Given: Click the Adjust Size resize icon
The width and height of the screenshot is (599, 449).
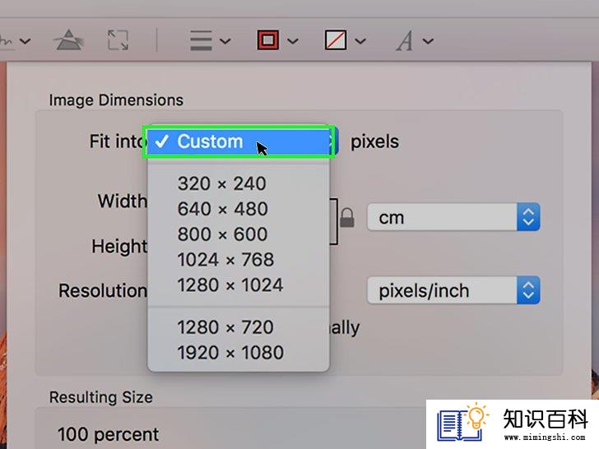Looking at the screenshot, I should (118, 40).
